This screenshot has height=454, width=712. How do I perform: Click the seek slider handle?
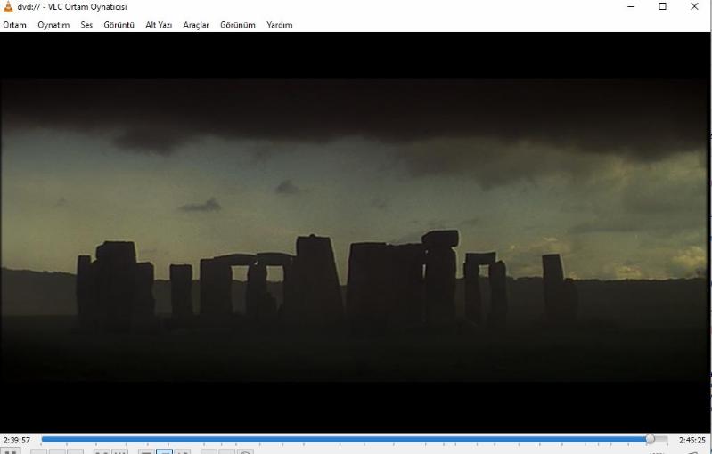coord(650,439)
